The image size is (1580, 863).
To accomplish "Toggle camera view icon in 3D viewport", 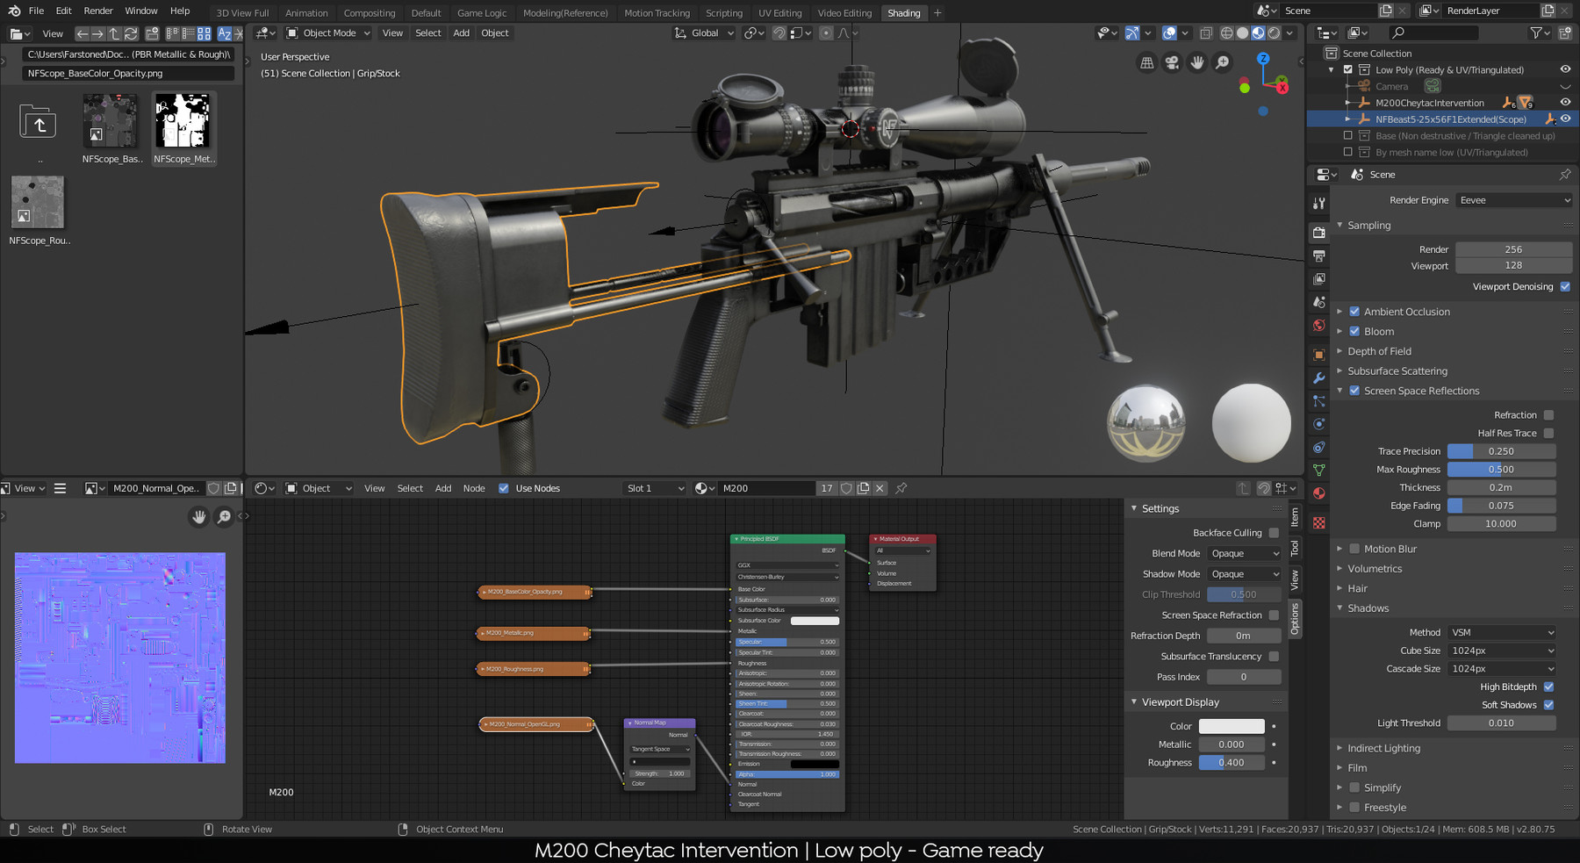I will pyautogui.click(x=1172, y=62).
